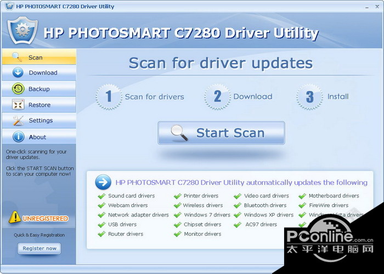
Task: Click the green checkmark beside Printer drivers
Action: pyautogui.click(x=177, y=196)
